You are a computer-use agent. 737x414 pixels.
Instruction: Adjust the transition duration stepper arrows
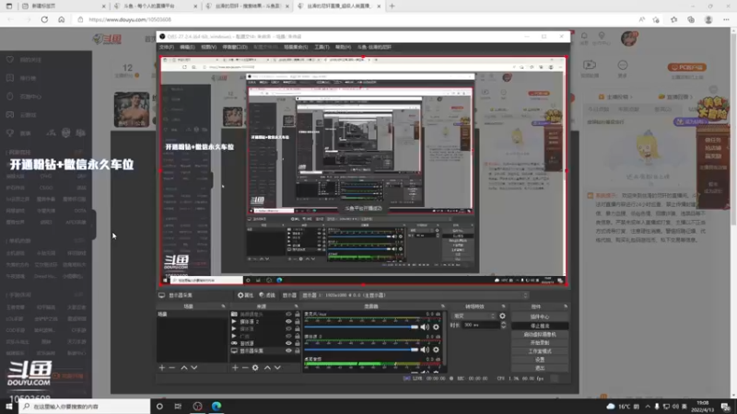tap(503, 325)
